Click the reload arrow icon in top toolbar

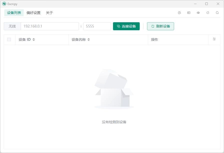coord(208,13)
